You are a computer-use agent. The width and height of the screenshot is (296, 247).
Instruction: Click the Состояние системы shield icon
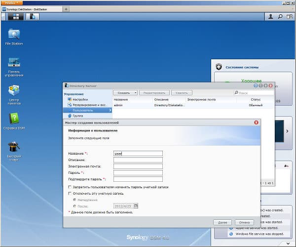[219, 67]
